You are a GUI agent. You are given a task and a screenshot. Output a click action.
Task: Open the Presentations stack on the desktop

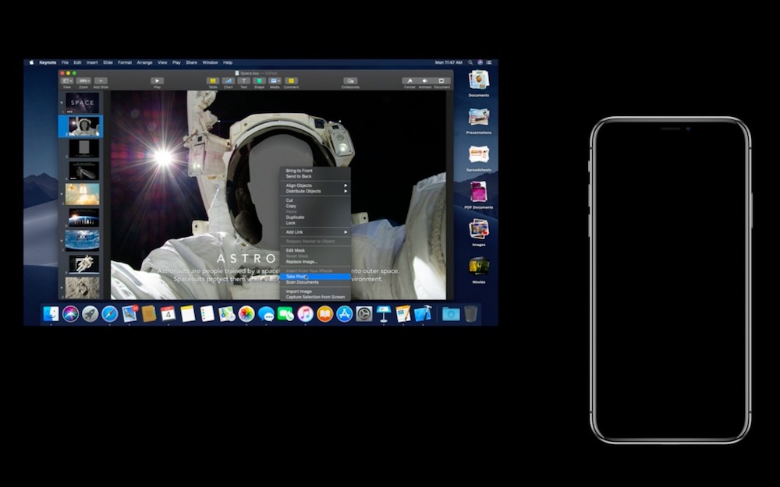coord(479,121)
